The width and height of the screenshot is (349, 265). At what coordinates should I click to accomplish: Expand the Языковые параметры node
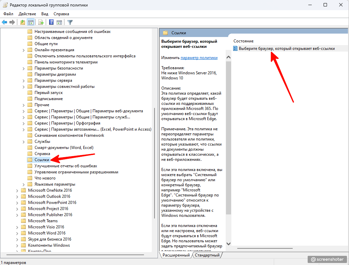(x=24, y=185)
